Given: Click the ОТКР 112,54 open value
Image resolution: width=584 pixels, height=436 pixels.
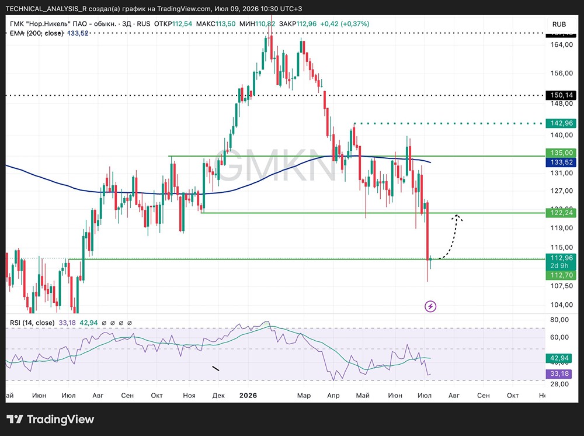Looking at the screenshot, I should pyautogui.click(x=173, y=24).
